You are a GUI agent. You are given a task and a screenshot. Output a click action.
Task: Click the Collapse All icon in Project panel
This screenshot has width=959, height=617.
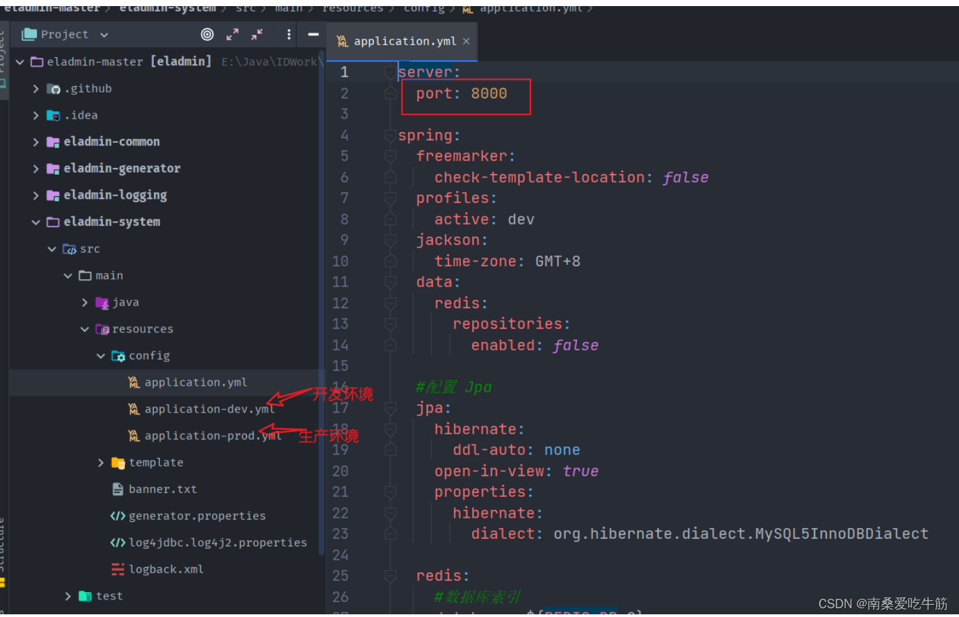click(257, 34)
